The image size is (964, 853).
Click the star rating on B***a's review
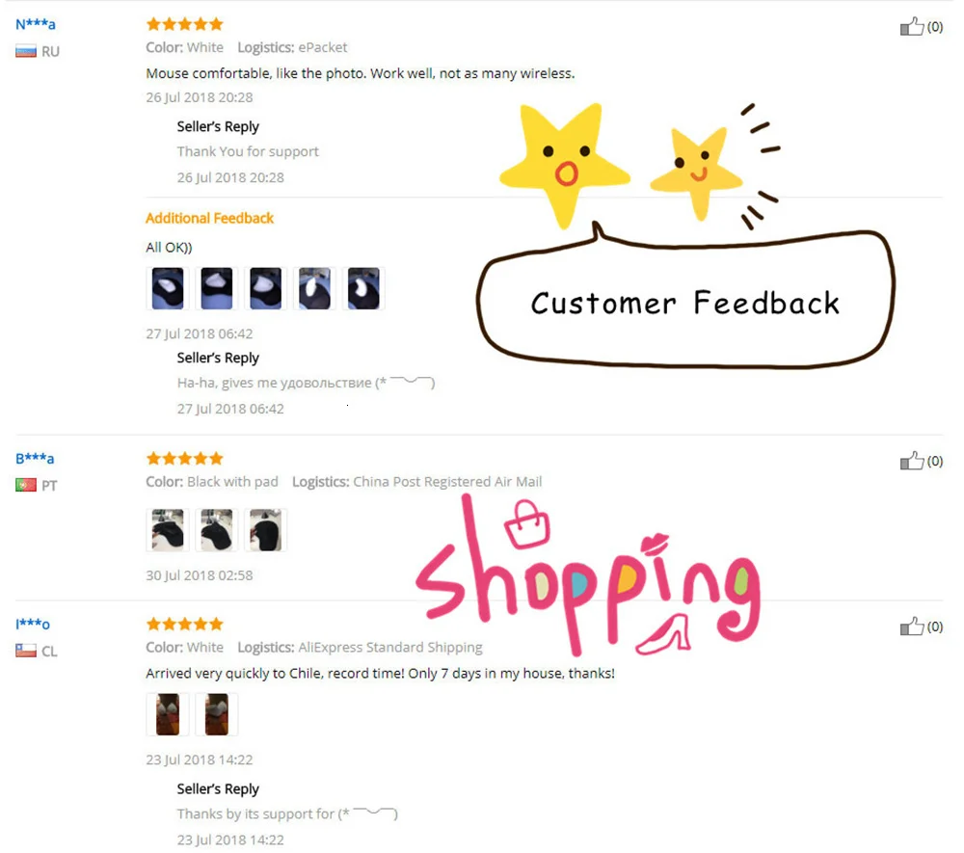coord(184,459)
